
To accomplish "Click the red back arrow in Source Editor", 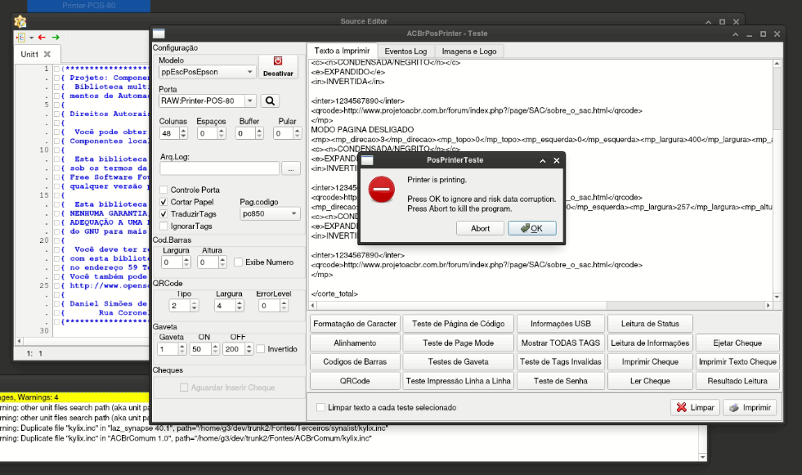I will (42, 38).
